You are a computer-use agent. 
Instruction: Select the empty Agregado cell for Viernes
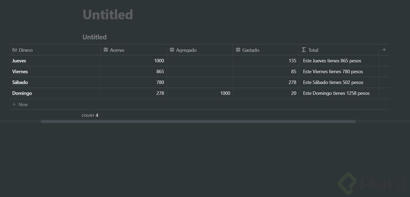pos(200,72)
